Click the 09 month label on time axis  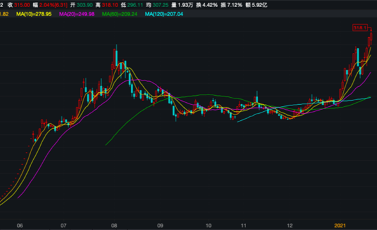160,226
